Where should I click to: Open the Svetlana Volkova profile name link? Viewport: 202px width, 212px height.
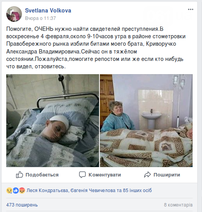48,11
